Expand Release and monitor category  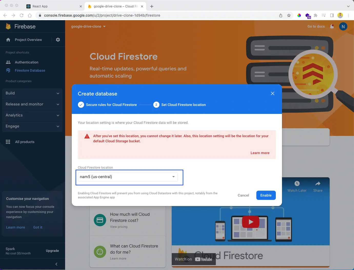32,104
